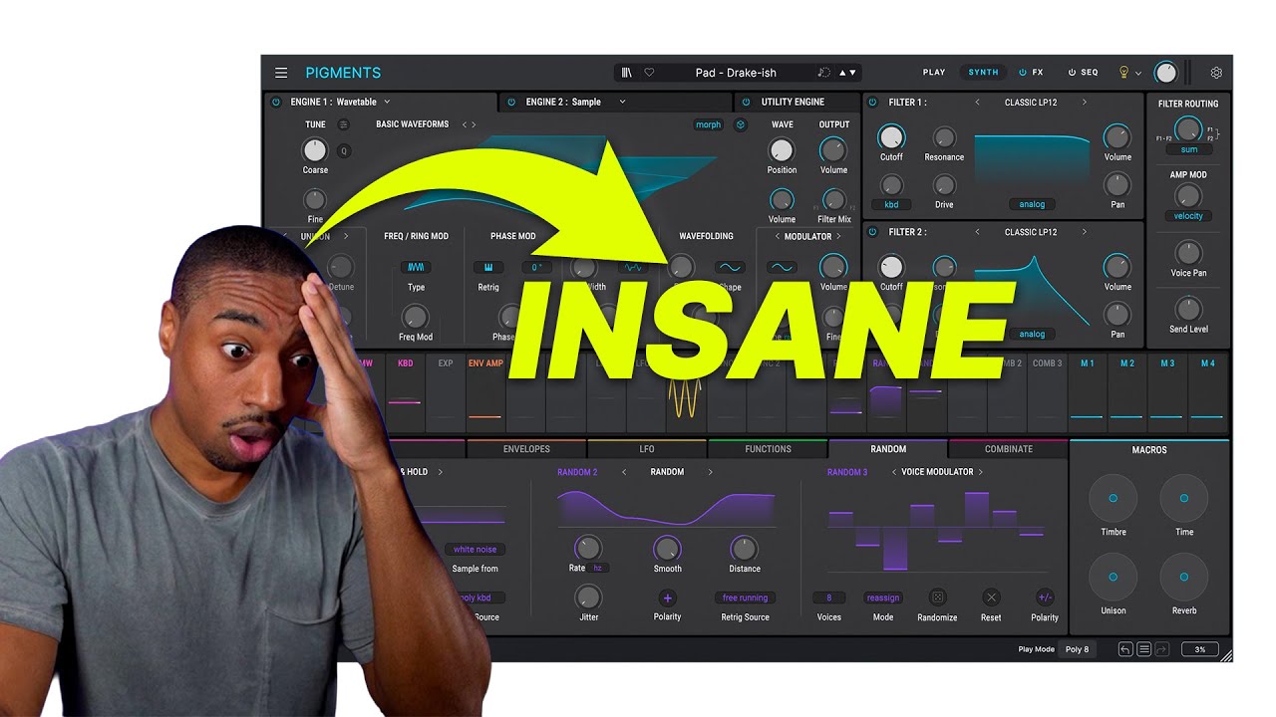The image size is (1276, 717).
Task: Open the settings gear icon
Action: [1216, 73]
